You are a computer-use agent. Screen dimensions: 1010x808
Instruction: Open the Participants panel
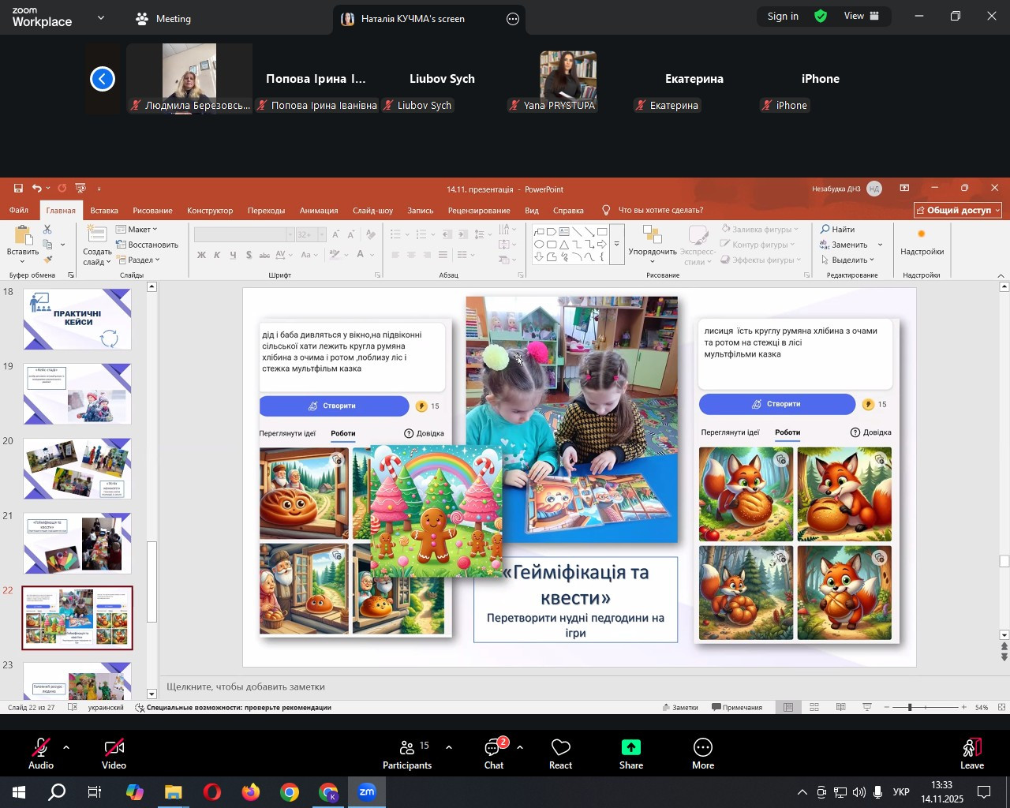tap(407, 754)
